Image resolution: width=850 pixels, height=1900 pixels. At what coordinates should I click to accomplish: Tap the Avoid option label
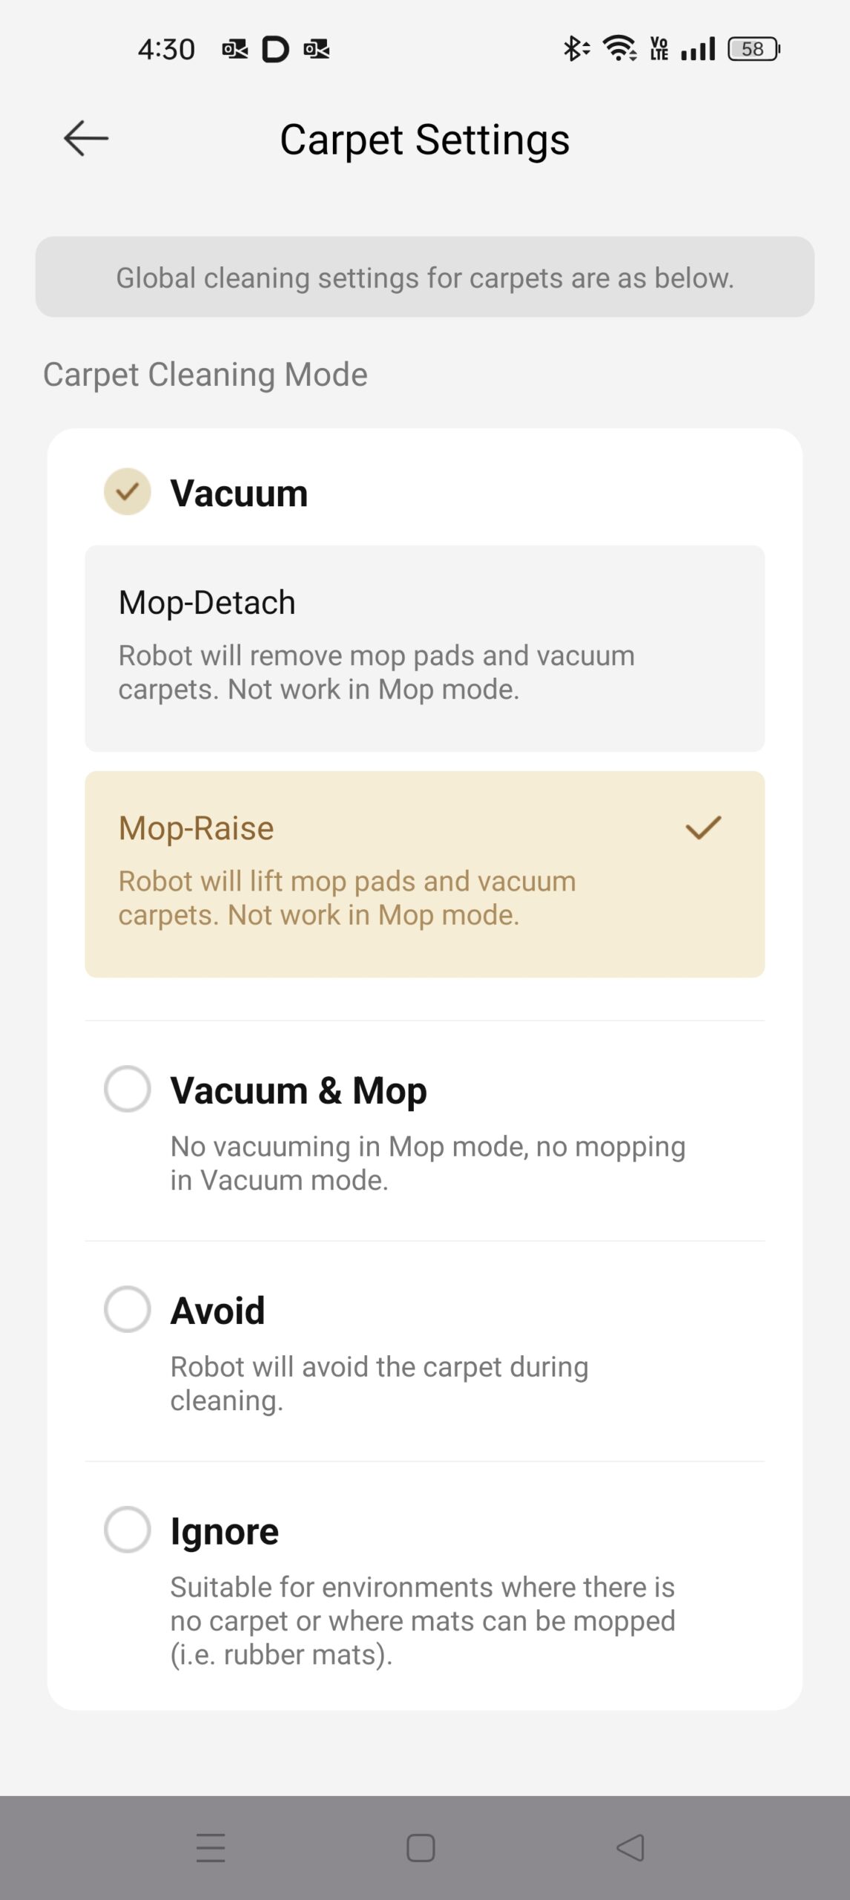tap(218, 1311)
